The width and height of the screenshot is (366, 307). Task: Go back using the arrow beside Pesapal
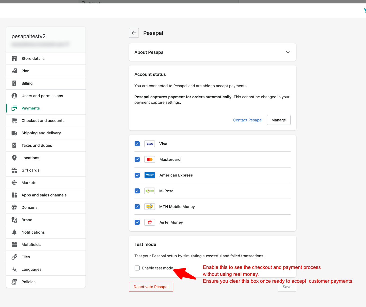coord(134,33)
